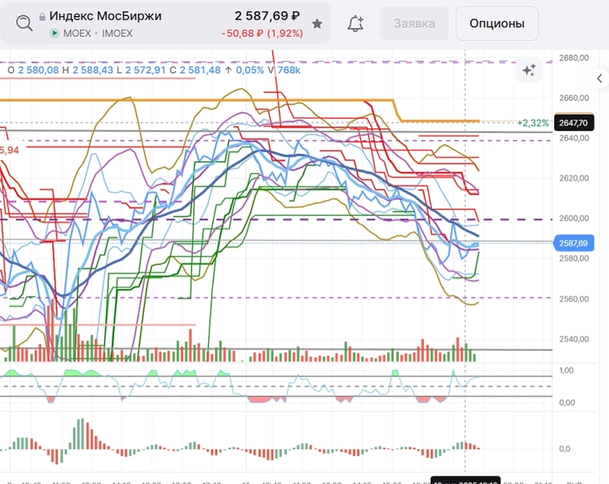Viewport: 609px width, 484px height.
Task: Click the sparkle AI assistant icon
Action: 529,71
